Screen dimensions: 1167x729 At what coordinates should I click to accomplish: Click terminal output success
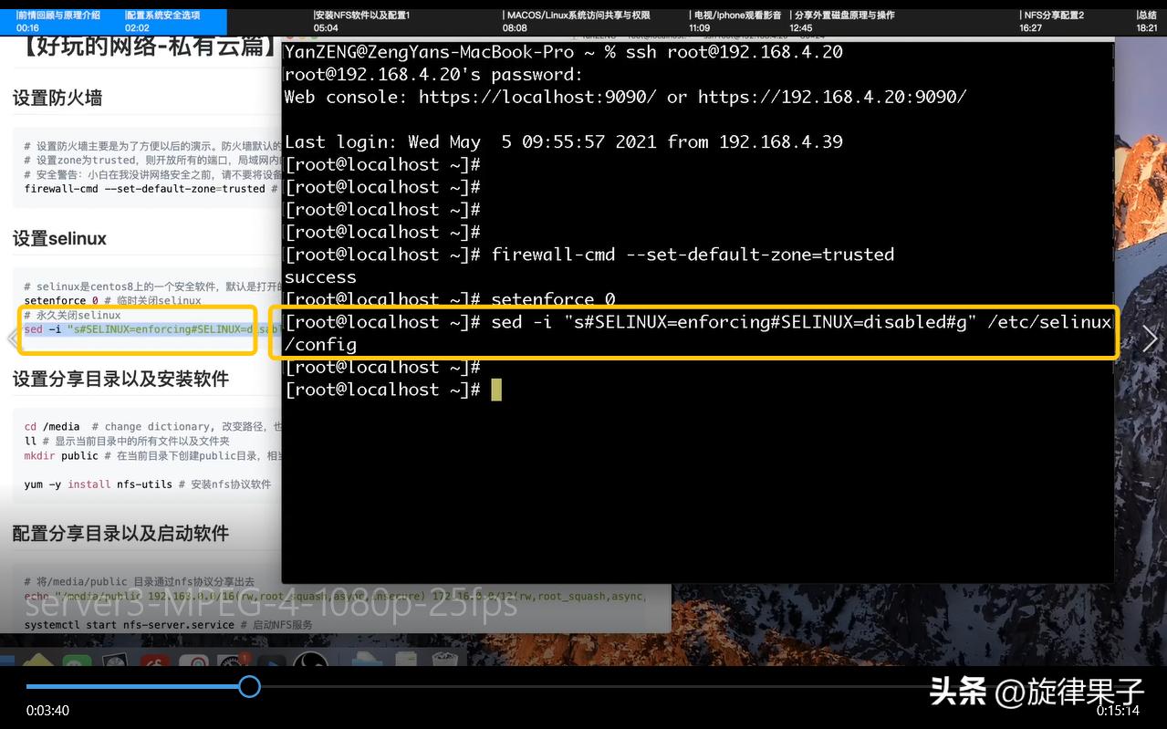tap(320, 276)
